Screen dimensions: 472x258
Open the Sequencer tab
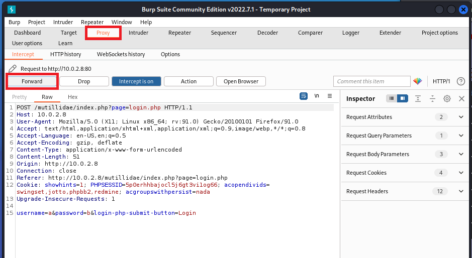pos(224,33)
